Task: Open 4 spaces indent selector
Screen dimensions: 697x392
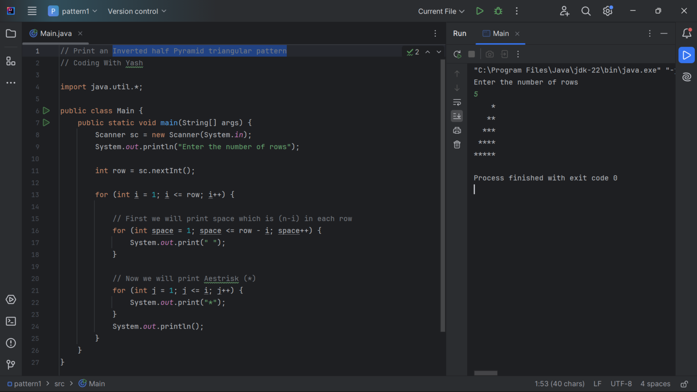Action: click(x=655, y=384)
